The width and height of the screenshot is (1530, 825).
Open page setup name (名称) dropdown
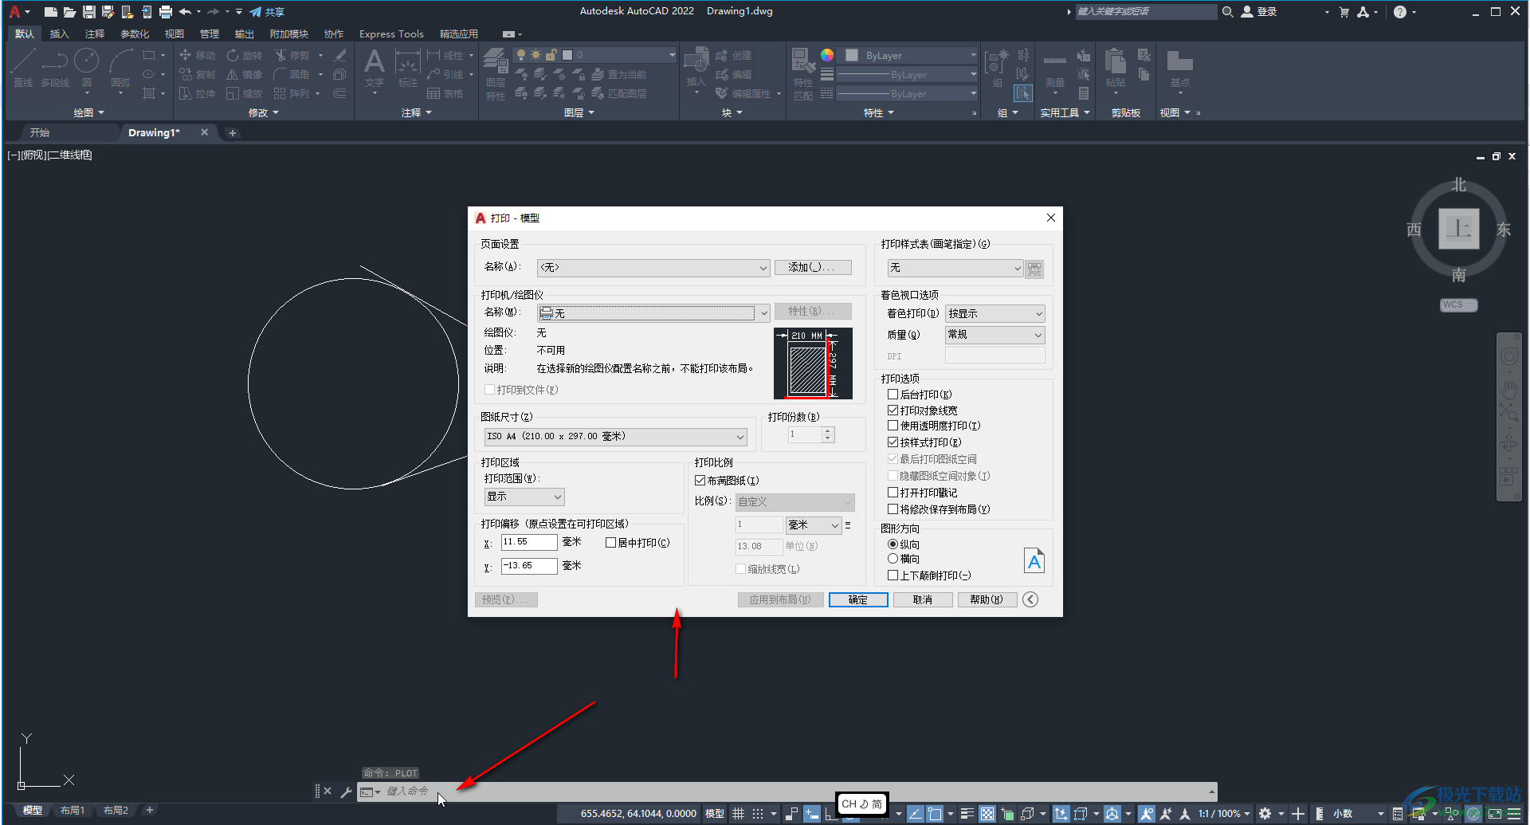click(x=653, y=268)
